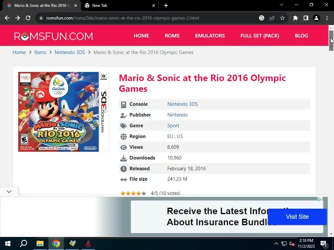Open the notification center icon
This screenshot has height=250, width=334.
pyautogui.click(x=324, y=243)
